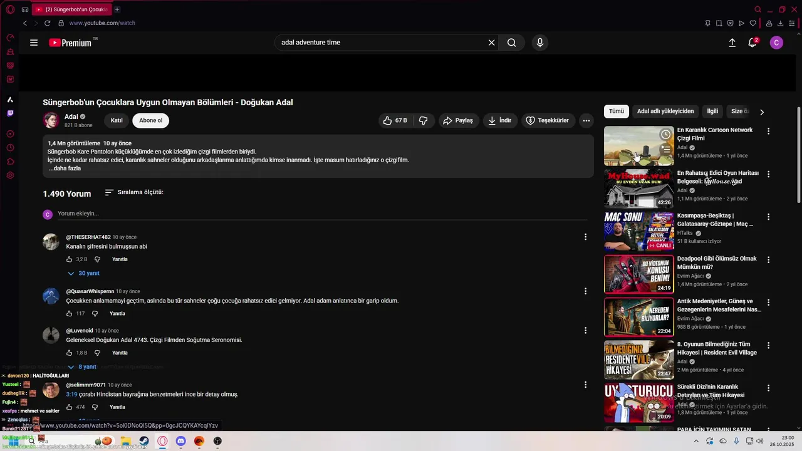This screenshot has height=451, width=802.
Task: Open Adal channel name link
Action: pyautogui.click(x=71, y=117)
